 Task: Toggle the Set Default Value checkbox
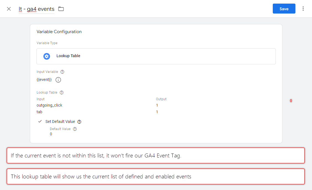tap(40, 122)
